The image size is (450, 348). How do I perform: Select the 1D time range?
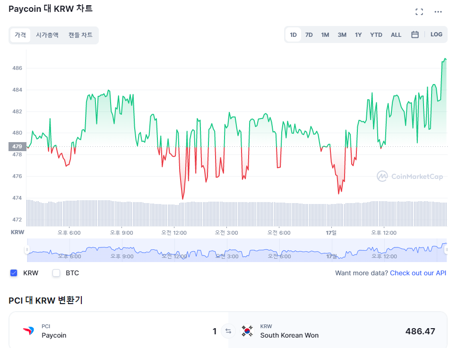click(293, 34)
